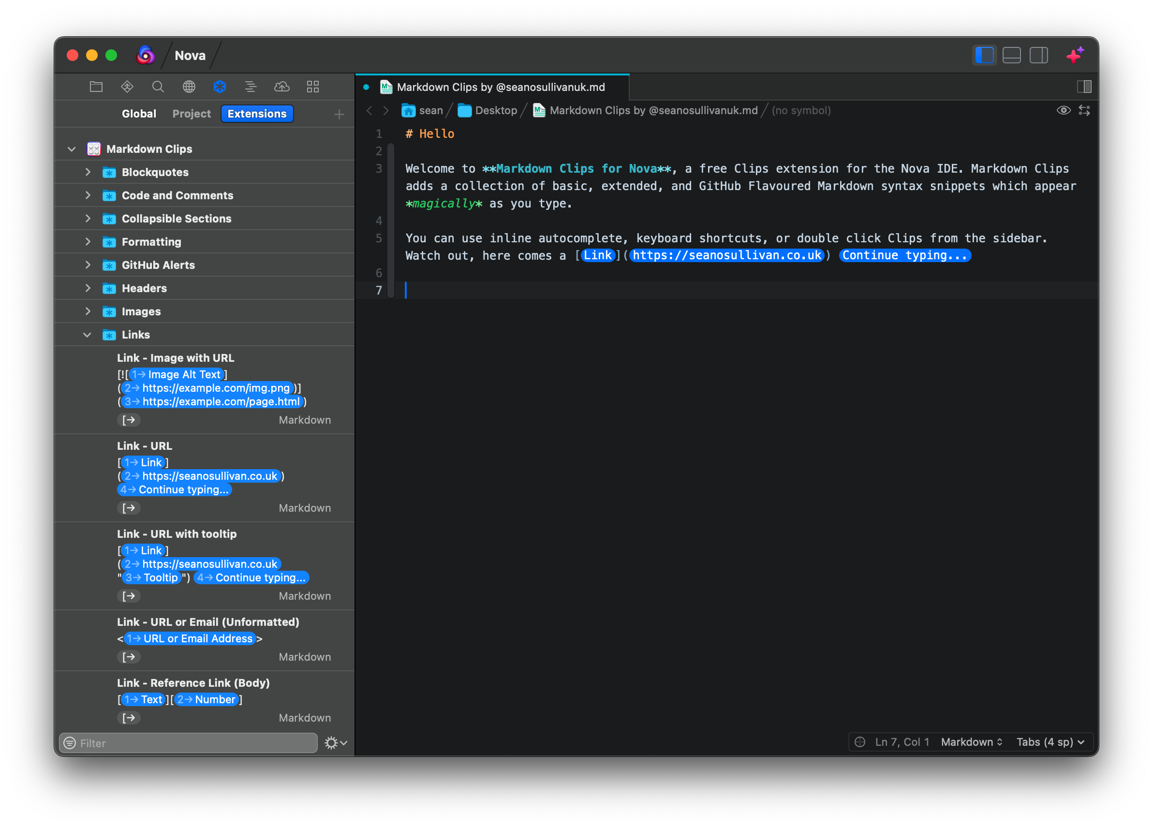
Task: Click the Ln 7, Col 1 position indicator
Action: click(x=902, y=742)
